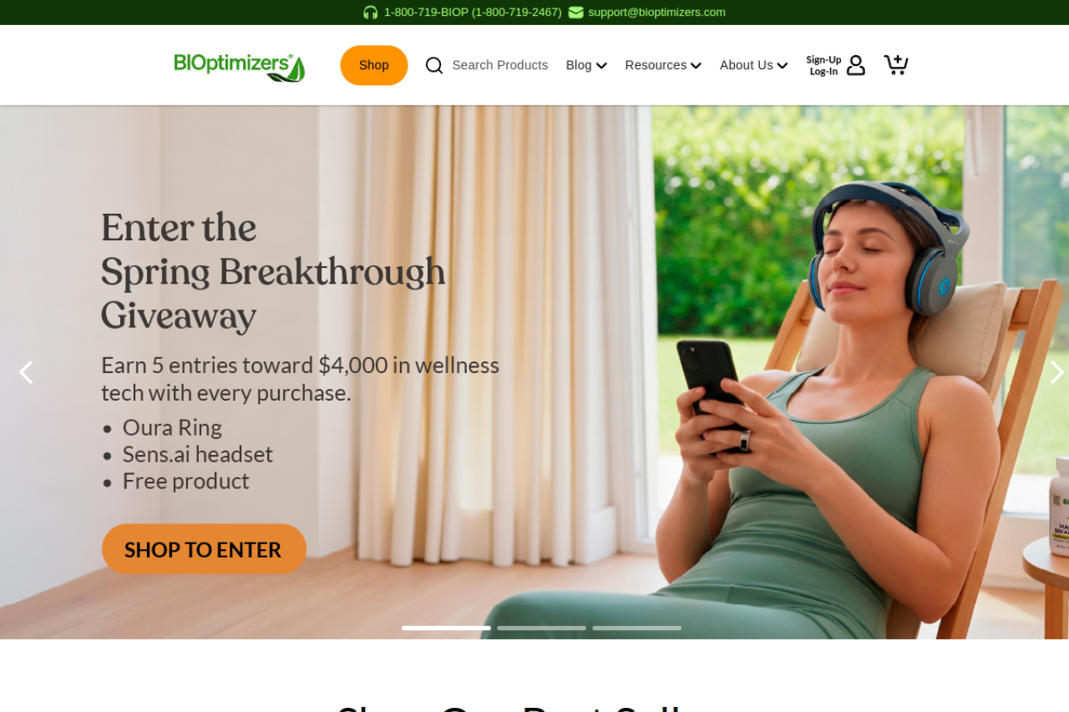This screenshot has height=712, width=1069.
Task: Go to previous slide with left arrow
Action: [26, 372]
